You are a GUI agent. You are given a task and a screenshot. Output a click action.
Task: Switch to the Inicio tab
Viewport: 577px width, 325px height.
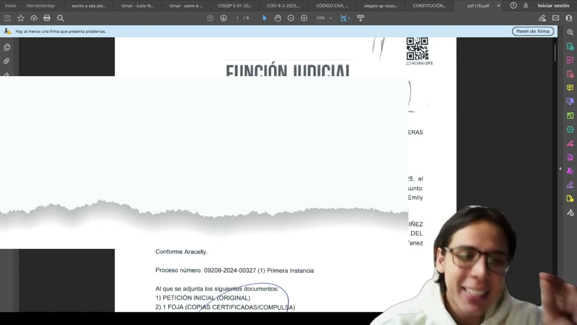point(10,5)
